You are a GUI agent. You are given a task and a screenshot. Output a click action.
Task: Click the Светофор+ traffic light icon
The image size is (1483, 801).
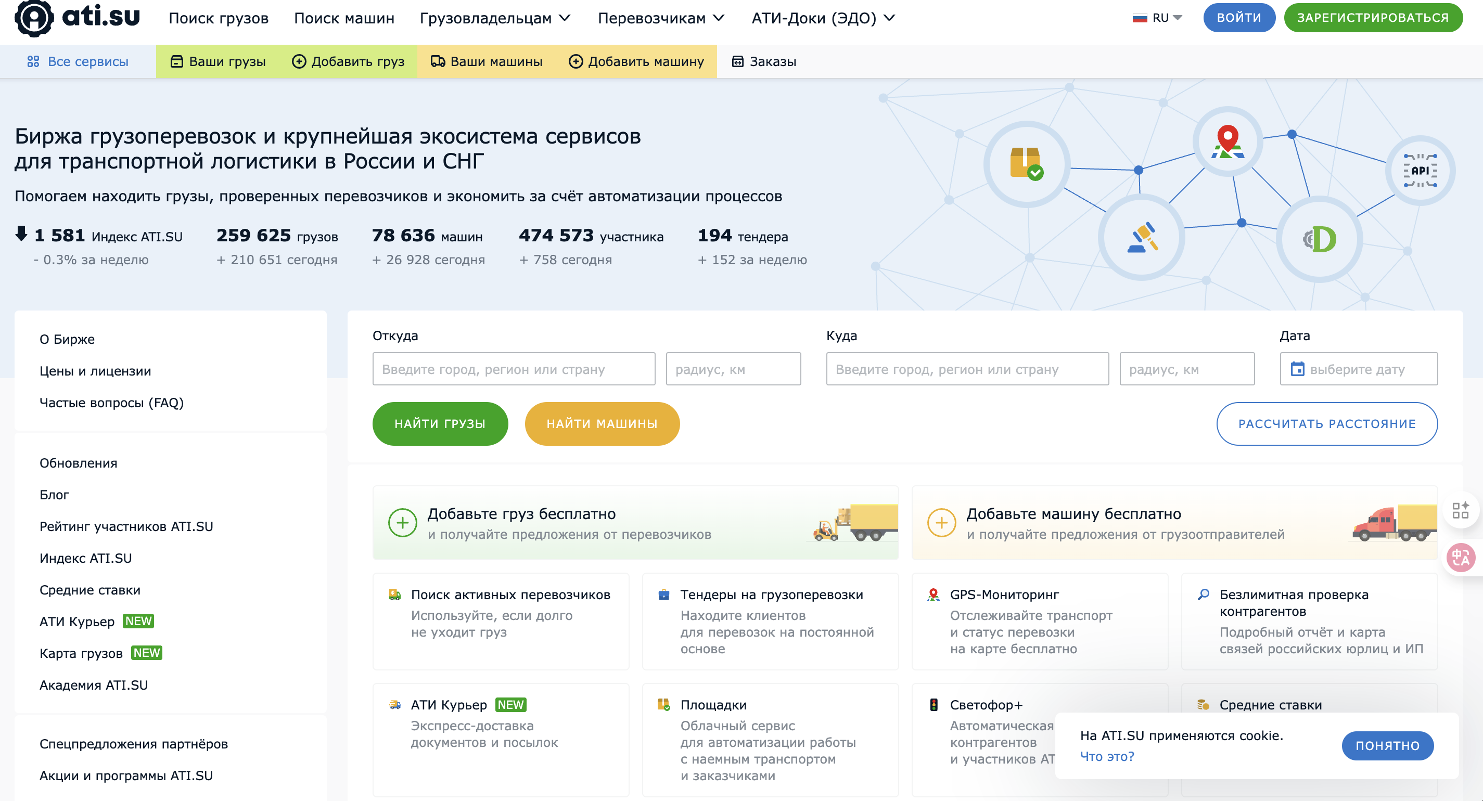tap(933, 704)
